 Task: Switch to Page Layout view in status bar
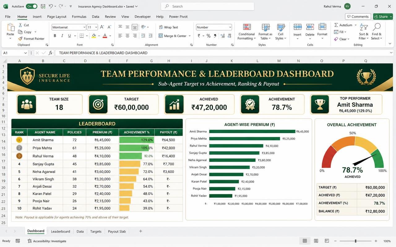point(316,241)
